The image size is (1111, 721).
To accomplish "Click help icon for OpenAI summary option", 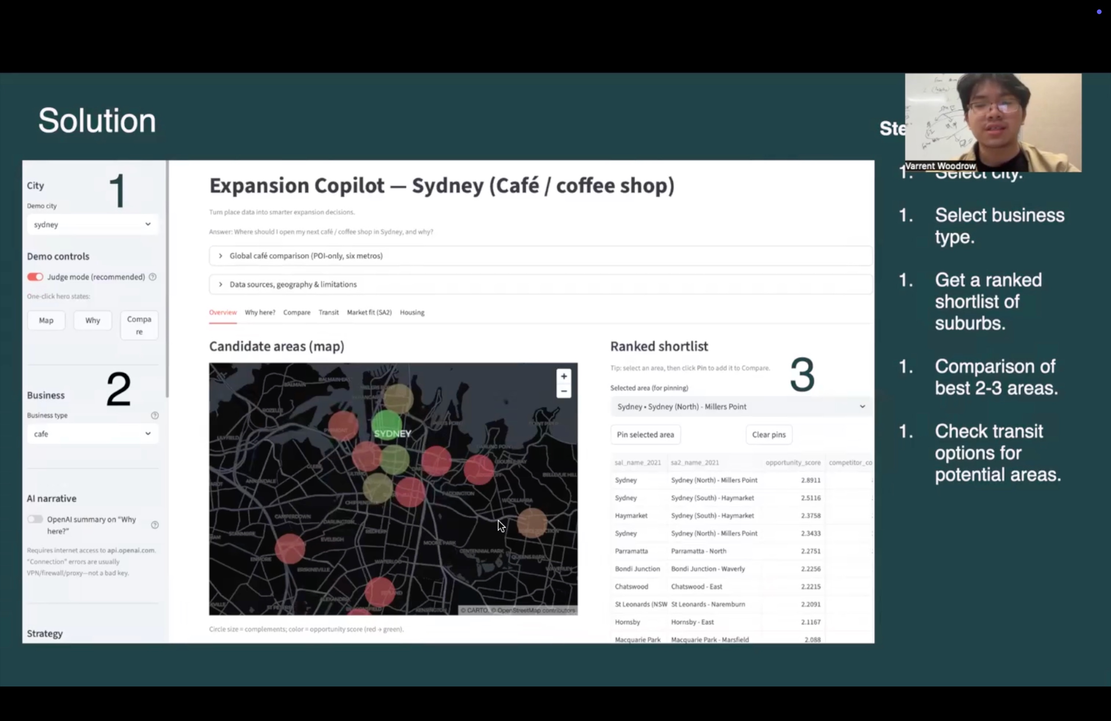I will (155, 525).
